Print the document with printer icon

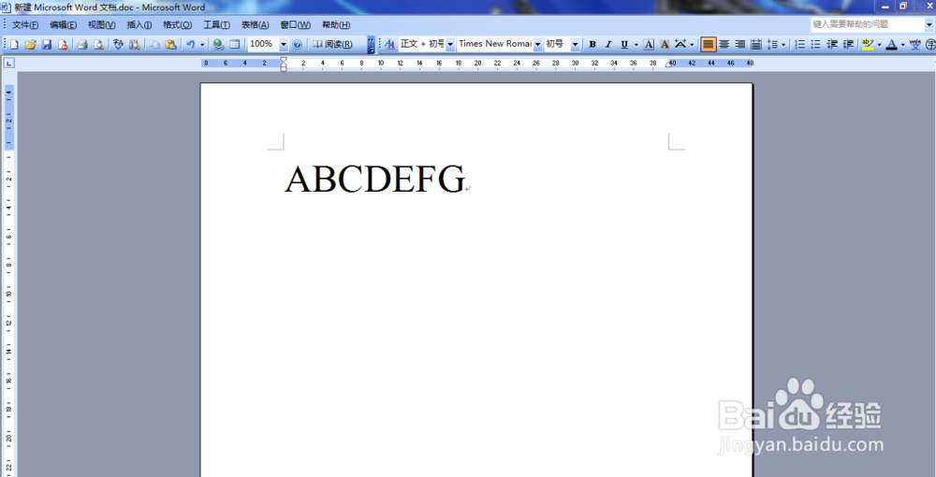pyautogui.click(x=82, y=44)
